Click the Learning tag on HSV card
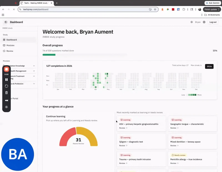This screenshot has width=222, height=172. [x=125, y=120]
